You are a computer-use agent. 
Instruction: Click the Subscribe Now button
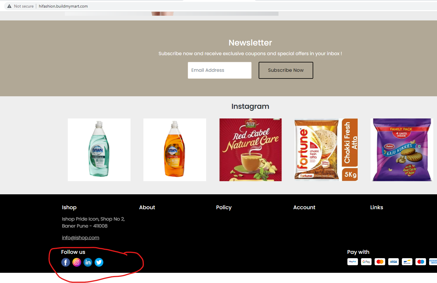286,70
